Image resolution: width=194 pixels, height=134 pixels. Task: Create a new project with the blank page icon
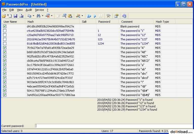click(10, 16)
